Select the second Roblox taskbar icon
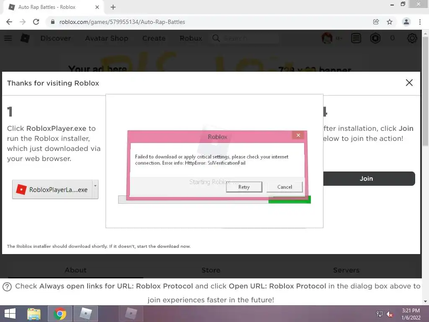 point(131,314)
